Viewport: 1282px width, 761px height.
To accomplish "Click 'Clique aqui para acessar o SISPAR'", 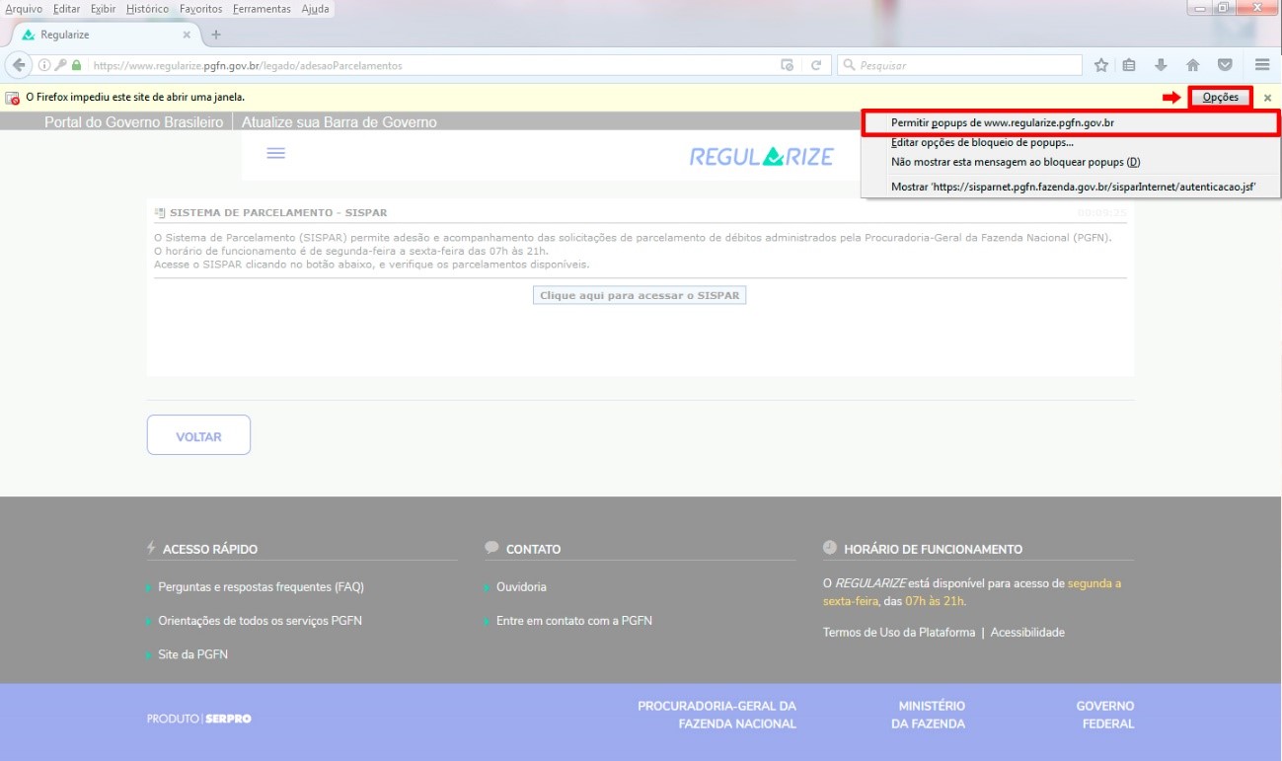I will coord(640,295).
